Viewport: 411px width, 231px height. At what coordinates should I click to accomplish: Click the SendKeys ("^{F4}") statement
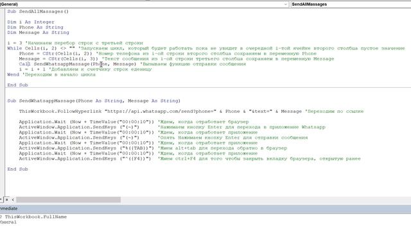click(85, 158)
